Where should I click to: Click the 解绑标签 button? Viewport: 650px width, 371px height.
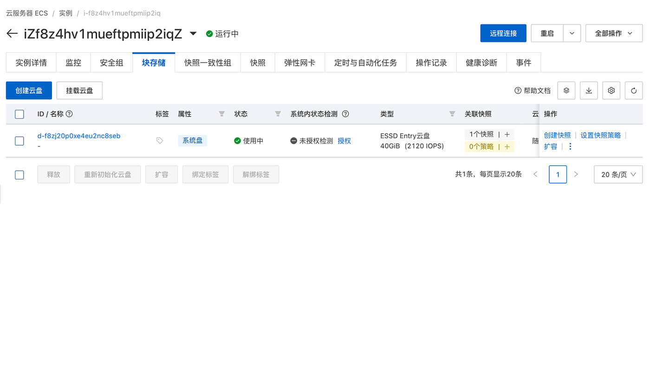coord(256,174)
